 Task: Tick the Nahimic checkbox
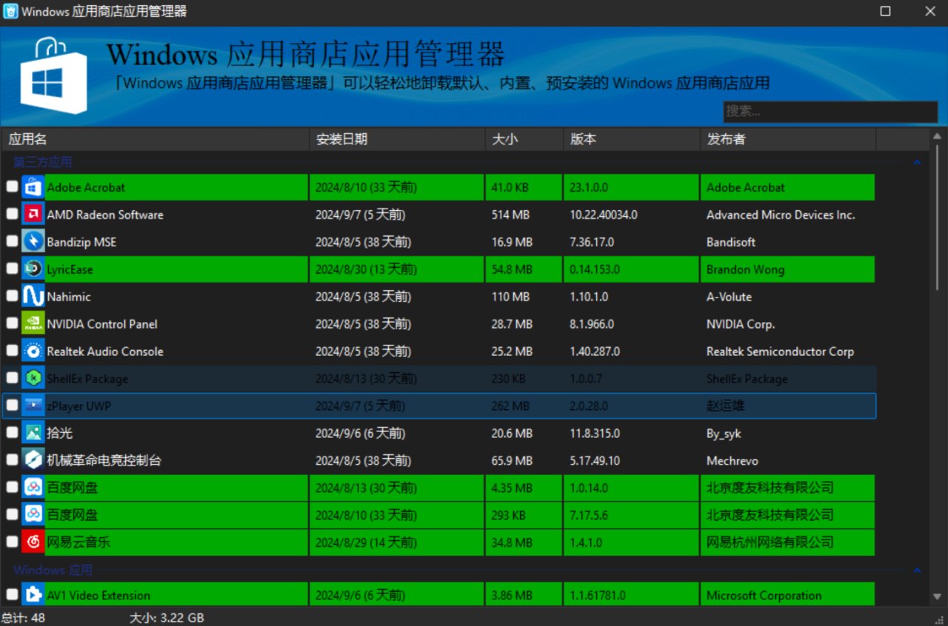pyautogui.click(x=12, y=296)
